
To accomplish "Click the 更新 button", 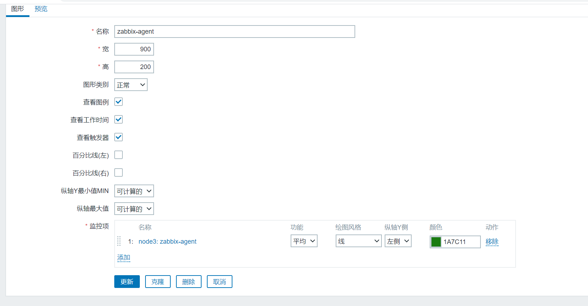I will pyautogui.click(x=127, y=282).
